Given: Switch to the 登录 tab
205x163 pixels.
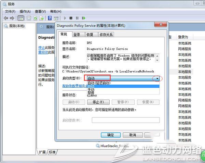Looking at the screenshot, I should [x=77, y=34].
